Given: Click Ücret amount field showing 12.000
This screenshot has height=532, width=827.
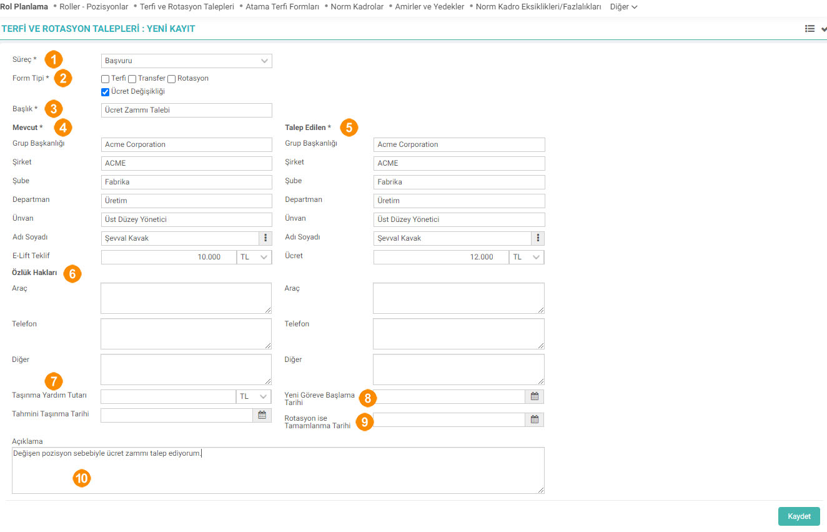Looking at the screenshot, I should 441,257.
